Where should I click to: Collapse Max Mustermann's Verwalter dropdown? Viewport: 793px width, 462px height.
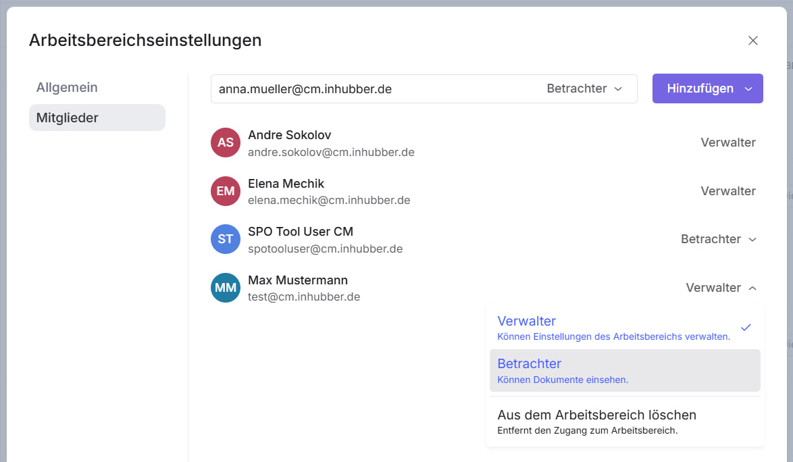point(721,288)
